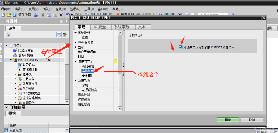Click the Open project folder icon

point(9,15)
